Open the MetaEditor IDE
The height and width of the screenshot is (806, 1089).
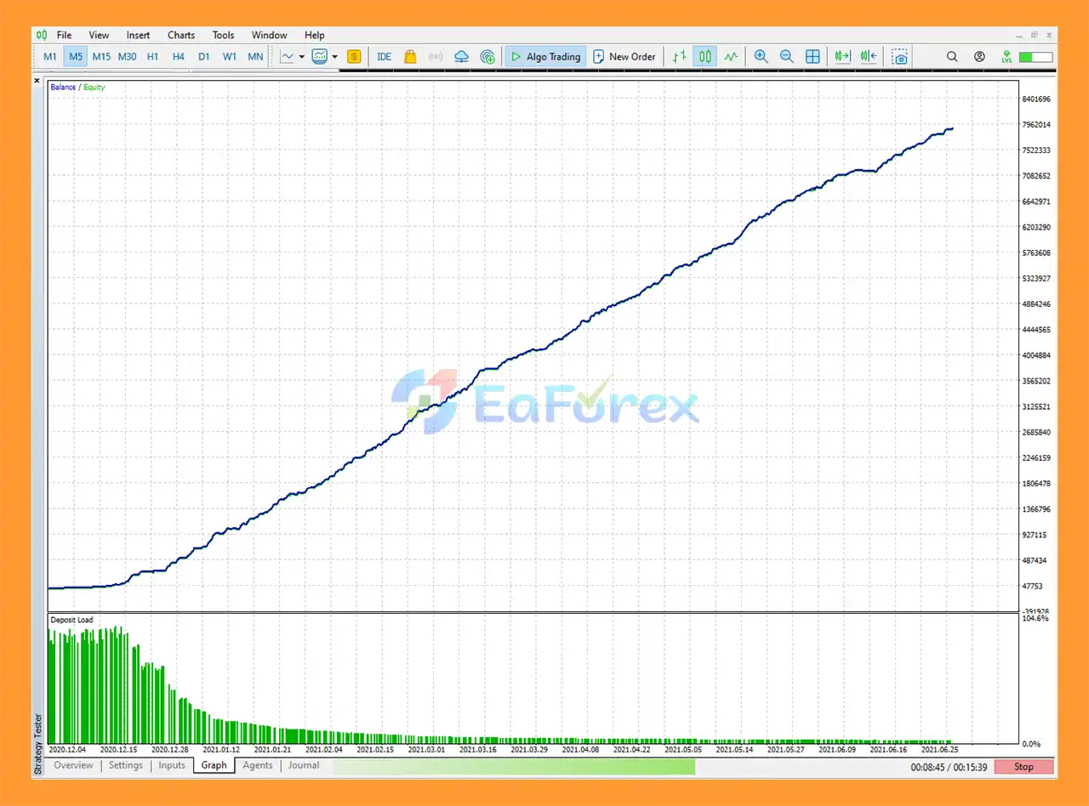(x=385, y=57)
